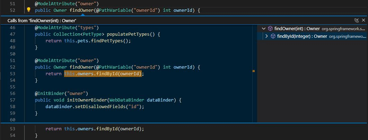Image resolution: width=368 pixels, height=140 pixels.
Task: Close the call hierarchy peek view
Action: (363, 20)
